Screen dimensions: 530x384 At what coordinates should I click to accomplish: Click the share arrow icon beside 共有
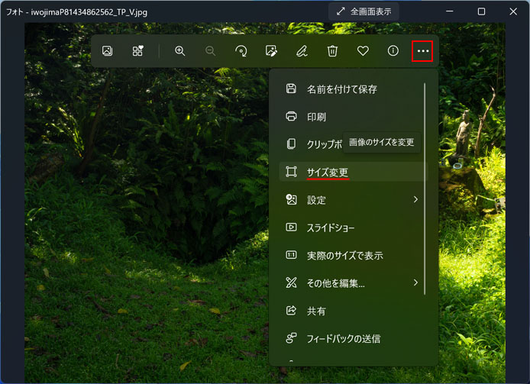[291, 310]
